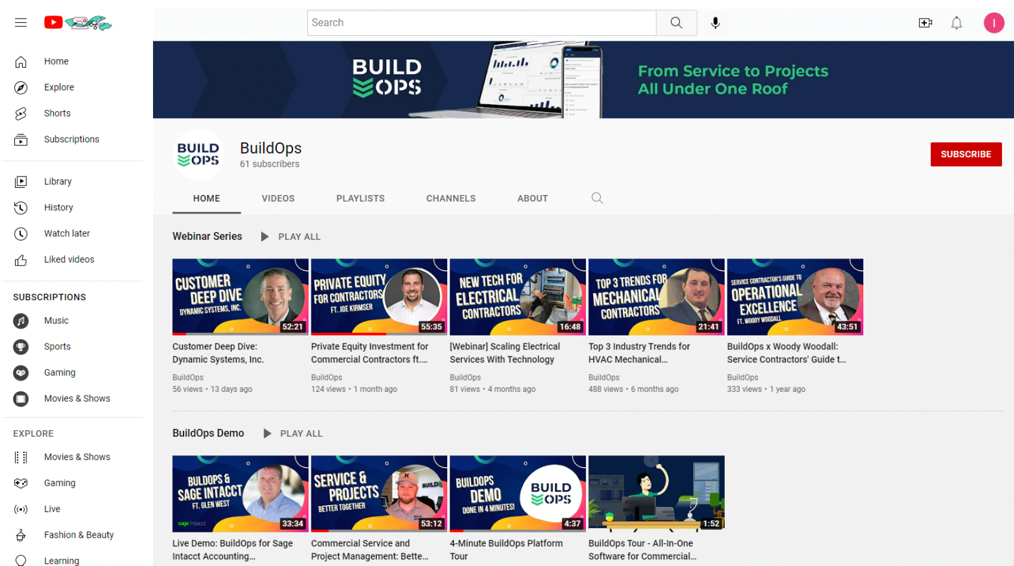Open the hamburger guide menu

pos(21,23)
